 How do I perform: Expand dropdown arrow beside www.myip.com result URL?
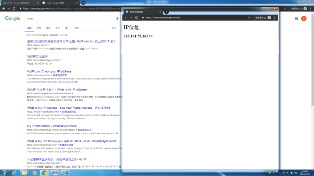tap(51, 75)
